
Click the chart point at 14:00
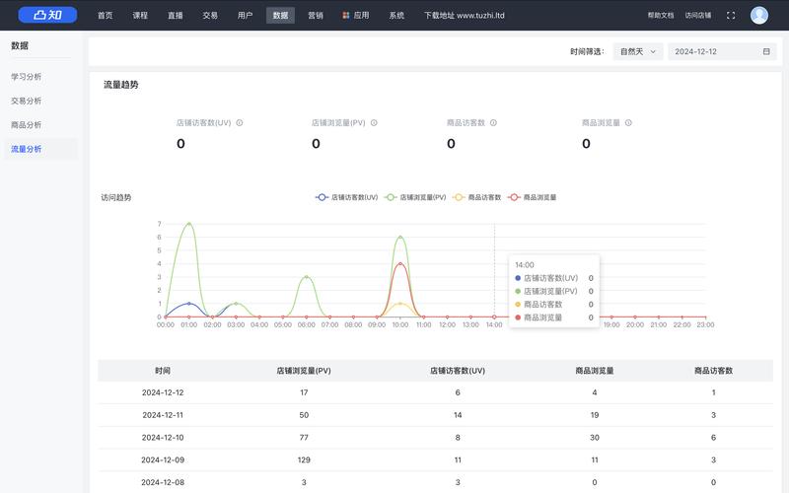494,317
